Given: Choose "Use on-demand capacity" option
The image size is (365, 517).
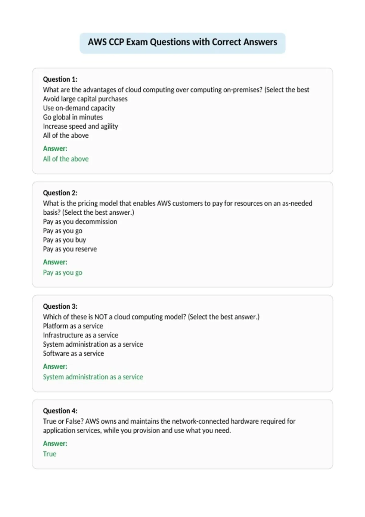Looking at the screenshot, I should pos(79,108).
